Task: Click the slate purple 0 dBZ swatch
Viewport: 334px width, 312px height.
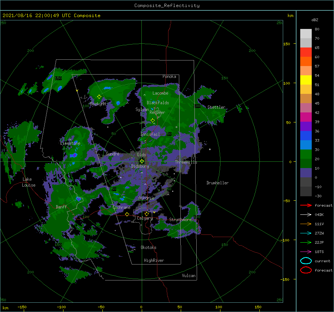Action: [306, 173]
